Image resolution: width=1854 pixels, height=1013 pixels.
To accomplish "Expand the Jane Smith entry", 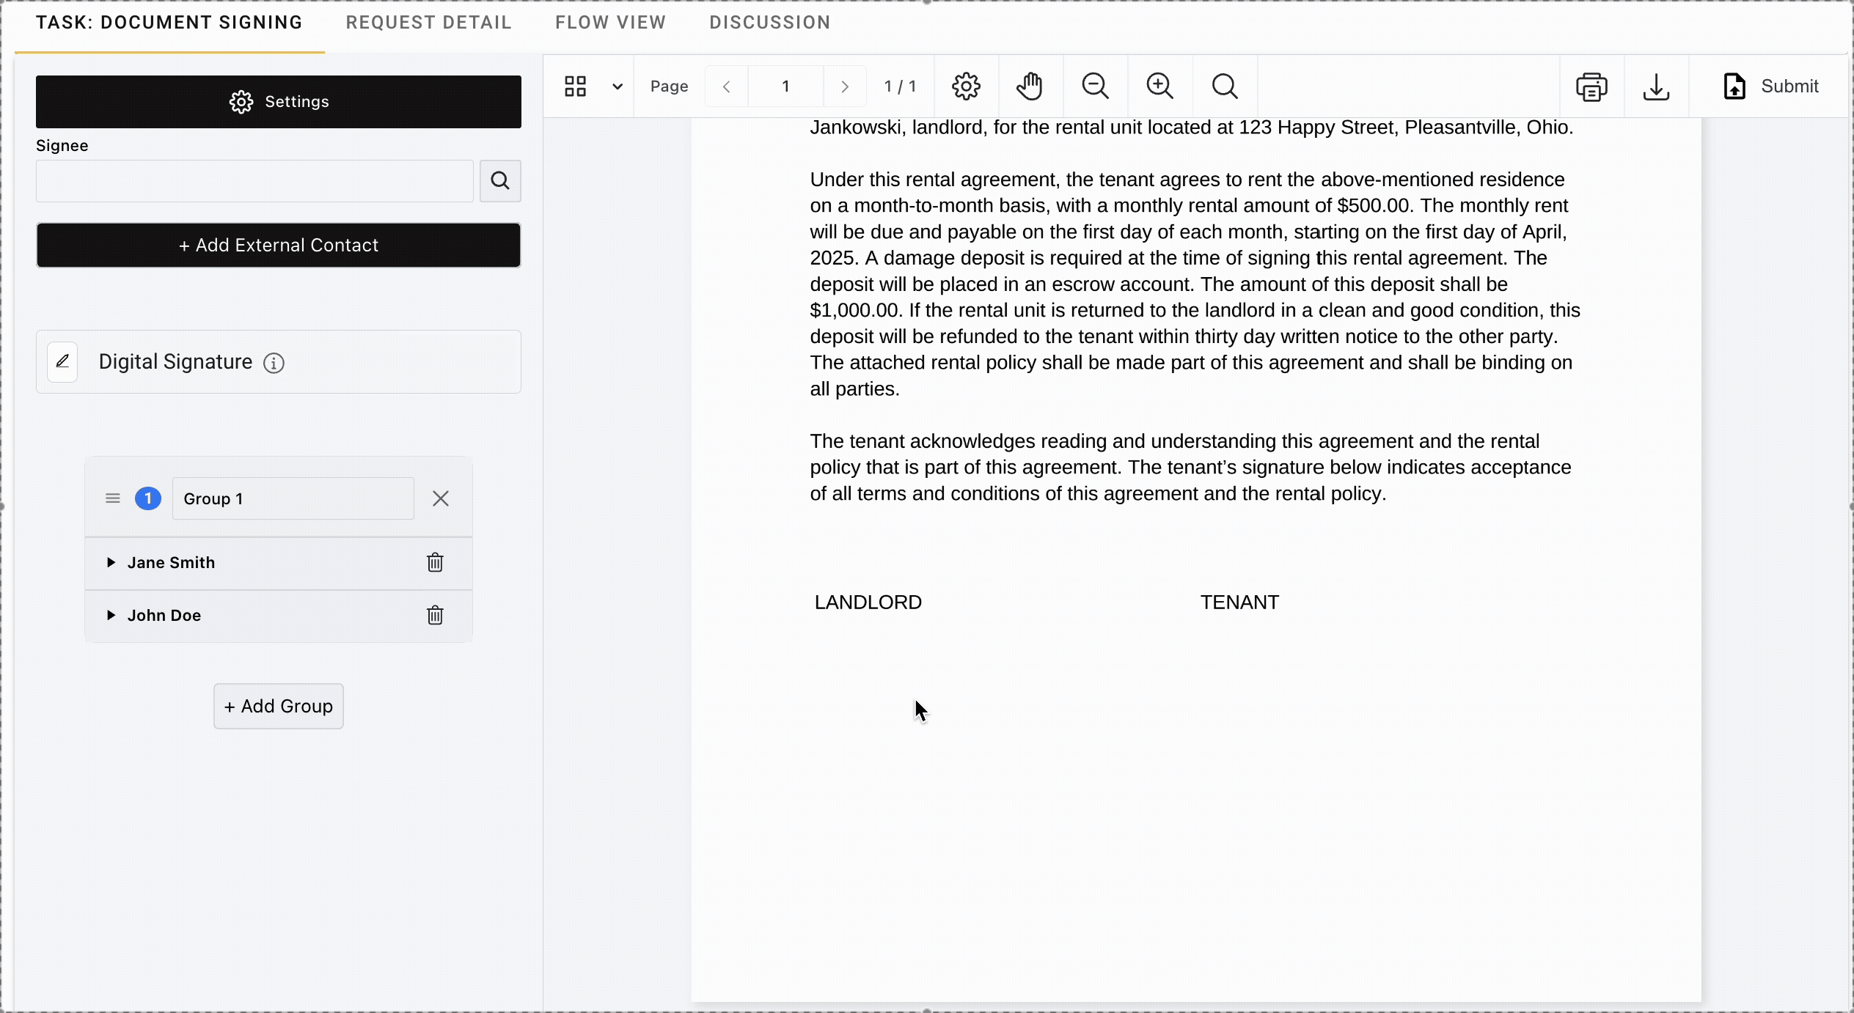I will click(x=111, y=562).
